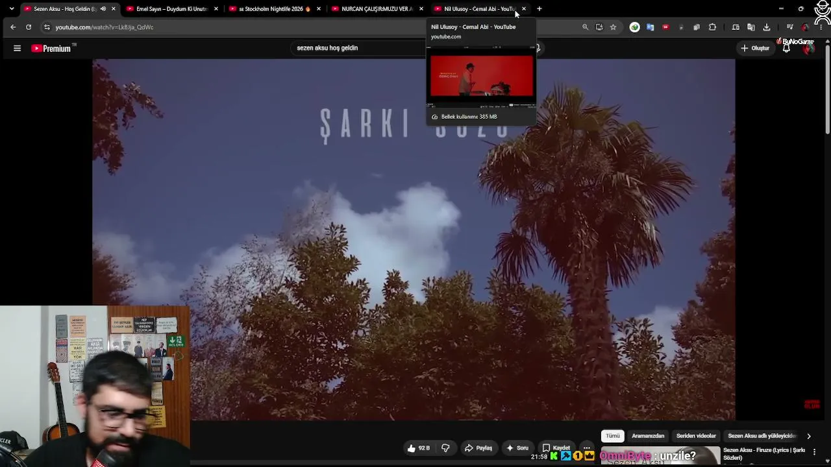Open the zoom level indicator in address bar

(x=586, y=27)
